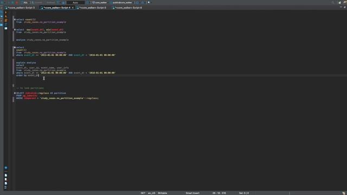This screenshot has width=347, height=195.
Task: Click the red disconnect icon in toolbar
Action: [17, 2]
